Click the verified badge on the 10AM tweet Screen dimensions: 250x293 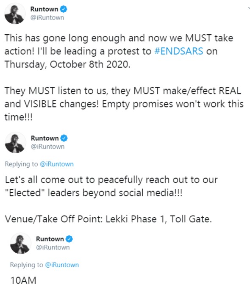69,239
